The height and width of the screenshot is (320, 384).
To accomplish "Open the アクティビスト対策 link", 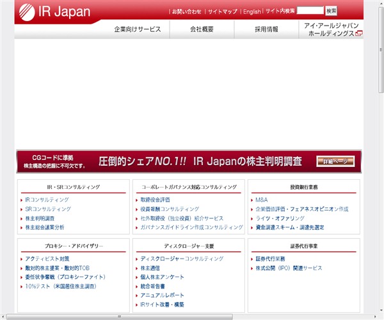I will tap(47, 259).
